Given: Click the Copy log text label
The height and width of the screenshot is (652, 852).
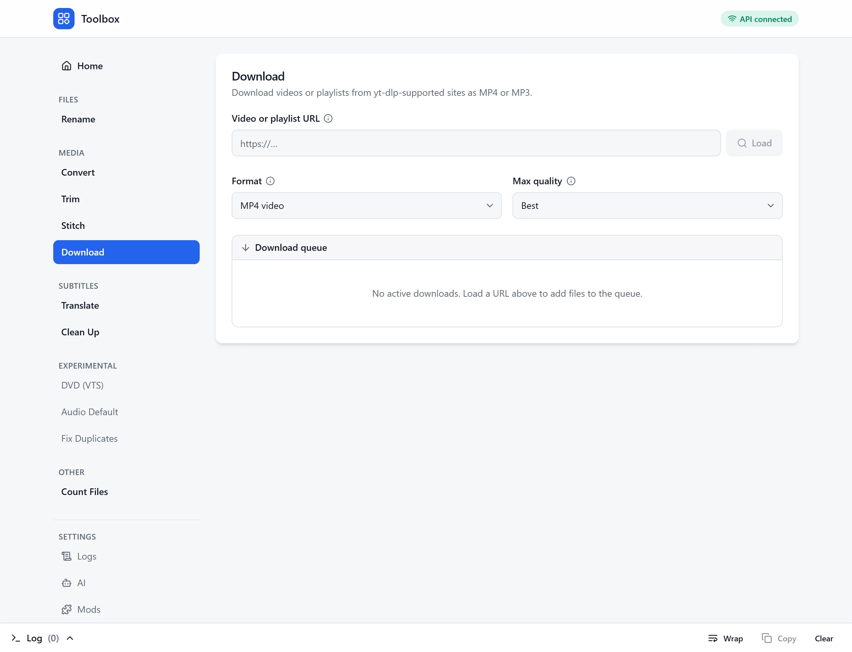Looking at the screenshot, I should pyautogui.click(x=787, y=638).
